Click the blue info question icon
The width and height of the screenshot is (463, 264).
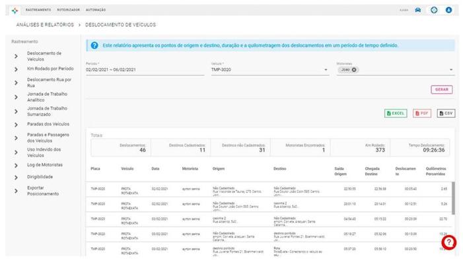(94, 46)
